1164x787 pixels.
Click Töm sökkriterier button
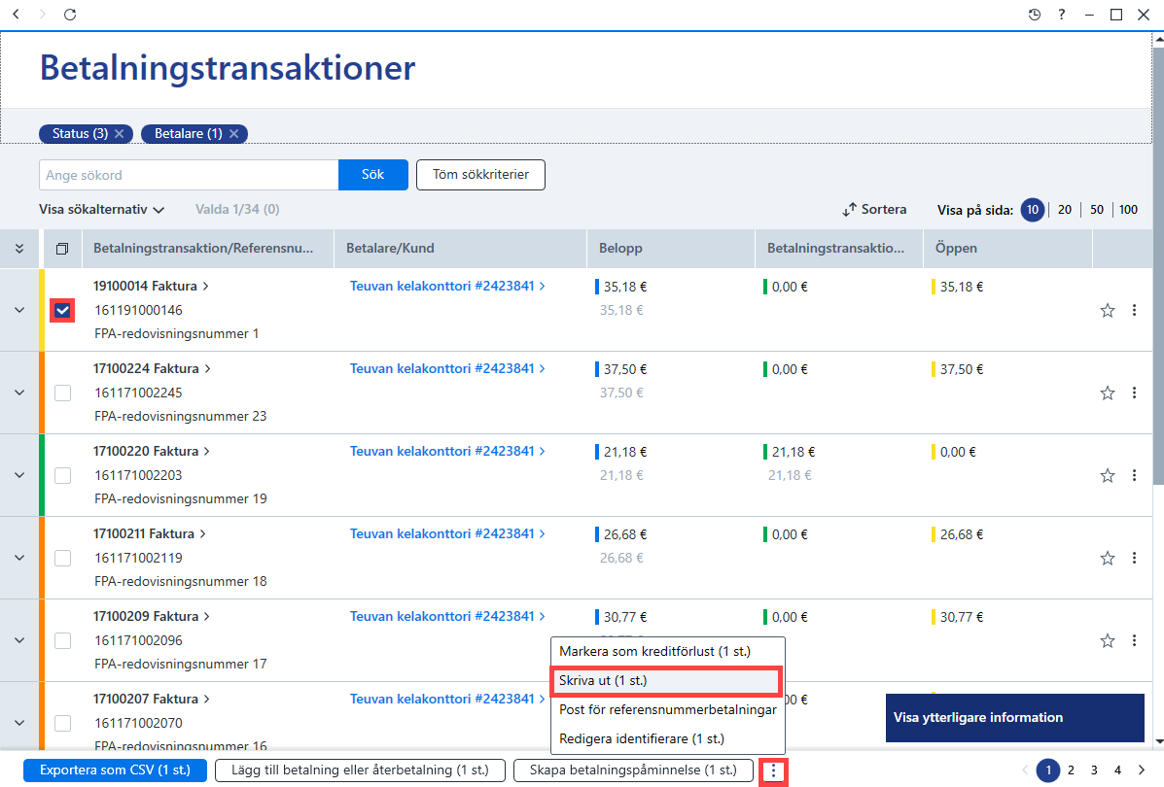(x=481, y=175)
